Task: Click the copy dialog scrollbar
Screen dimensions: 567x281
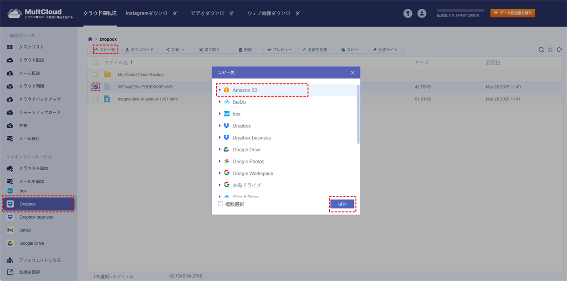Action: coord(358,115)
